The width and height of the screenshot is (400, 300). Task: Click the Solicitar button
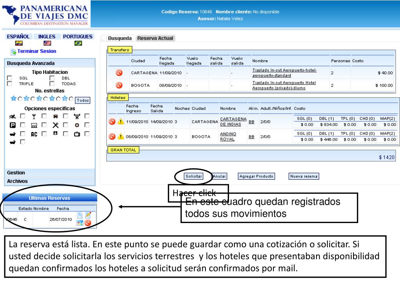click(x=194, y=176)
